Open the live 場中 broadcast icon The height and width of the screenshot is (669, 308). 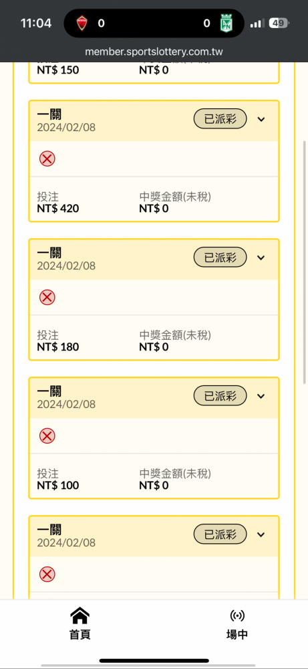237,615
